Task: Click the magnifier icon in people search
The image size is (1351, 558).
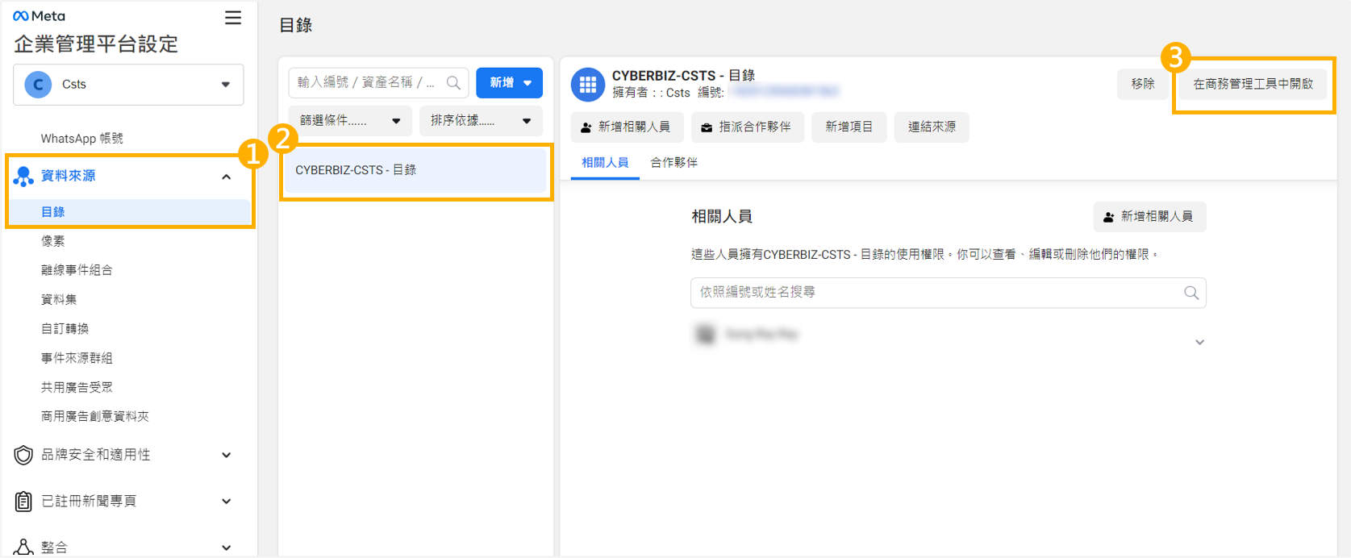Action: 1190,293
